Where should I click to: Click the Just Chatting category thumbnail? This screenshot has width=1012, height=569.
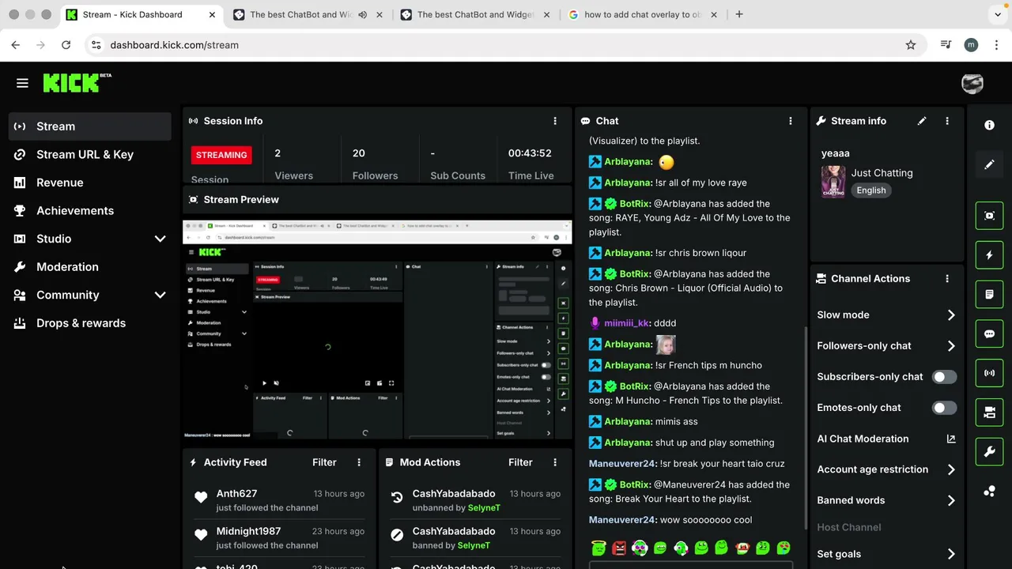(833, 182)
